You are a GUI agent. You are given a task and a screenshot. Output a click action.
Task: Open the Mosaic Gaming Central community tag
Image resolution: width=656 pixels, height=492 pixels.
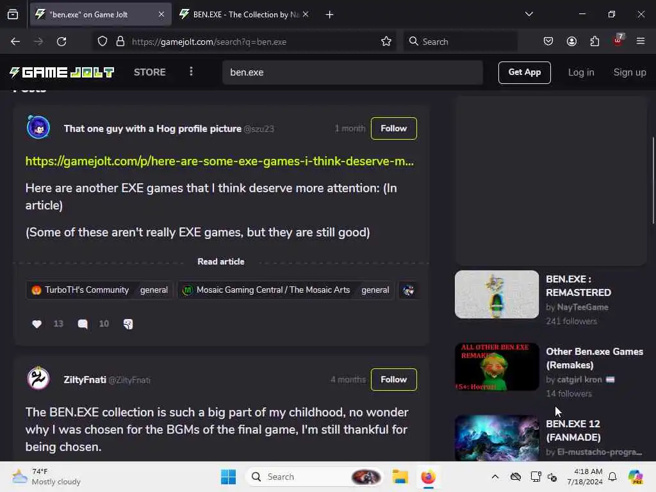tap(285, 290)
